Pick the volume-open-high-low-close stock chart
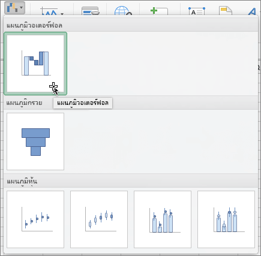The image size is (261, 256). coord(226,219)
